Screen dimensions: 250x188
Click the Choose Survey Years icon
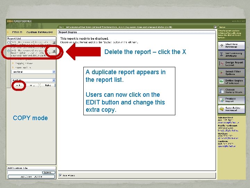click(222, 91)
